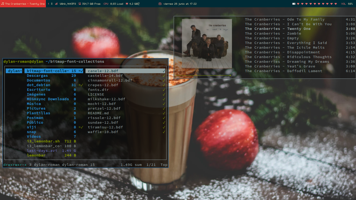Click the '0,83 Load' readout

tap(116, 4)
